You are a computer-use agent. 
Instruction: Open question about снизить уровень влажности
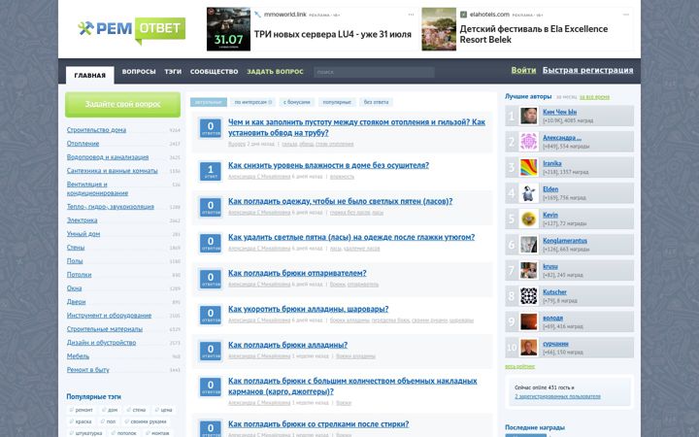pos(328,165)
